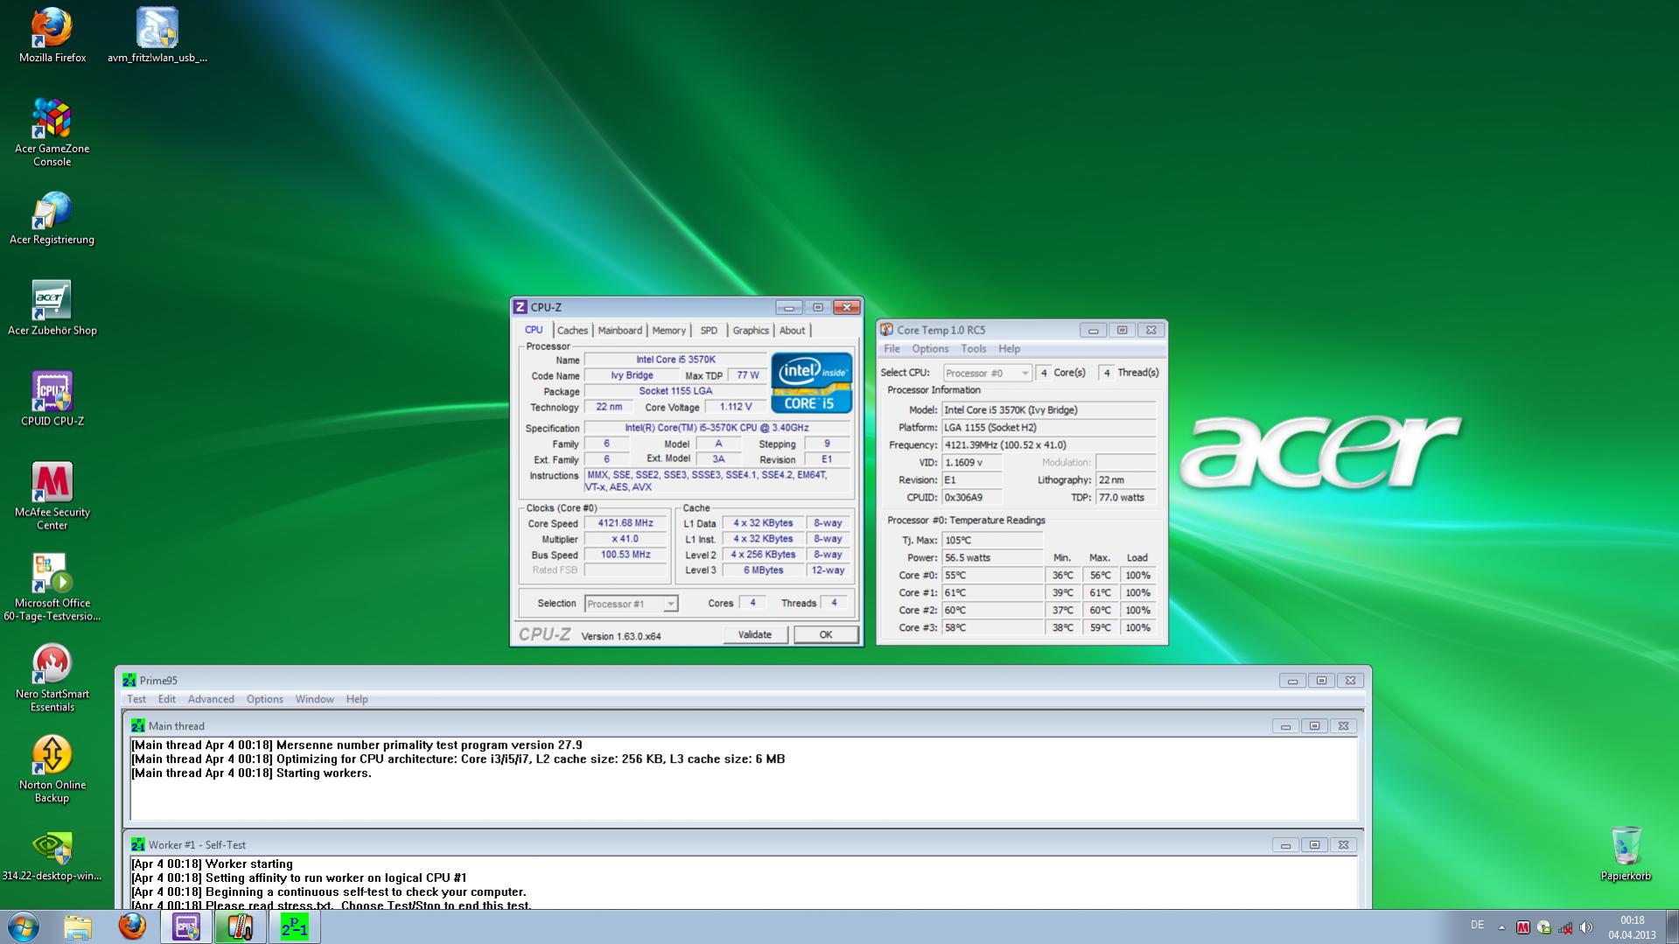The width and height of the screenshot is (1679, 944).
Task: Click the Core Voltage value 1.112 V
Action: (x=735, y=407)
